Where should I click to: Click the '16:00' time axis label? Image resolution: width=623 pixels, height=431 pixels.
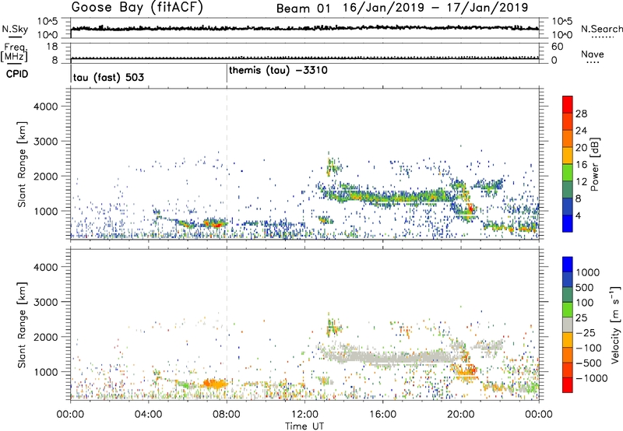tap(382, 415)
